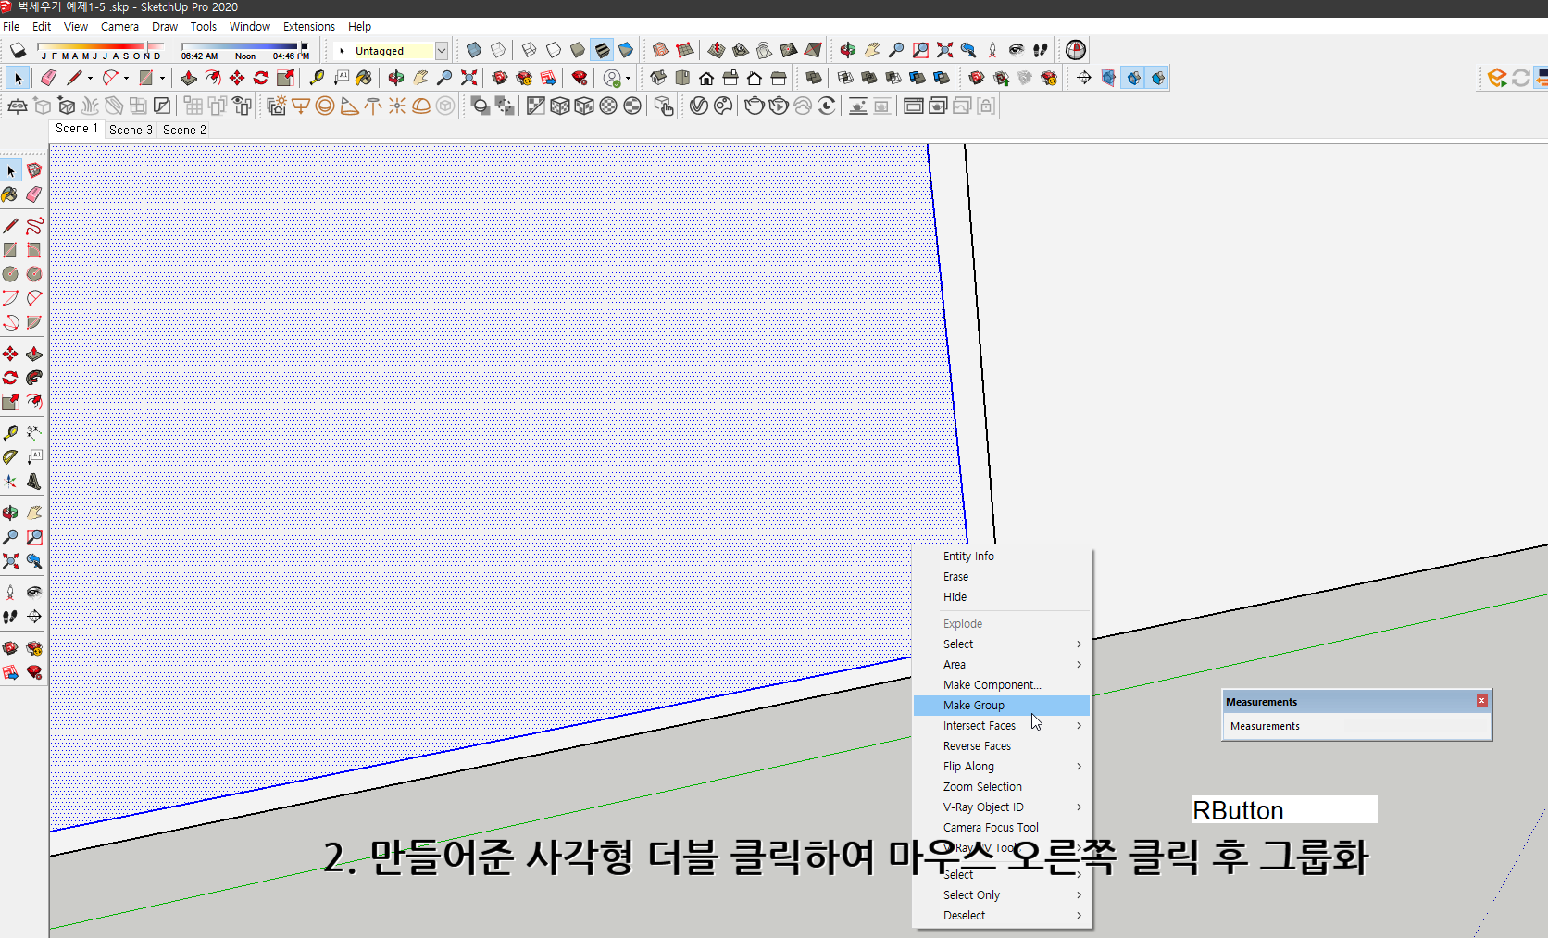Open the Camera menu
The image size is (1548, 938).
pos(119,26)
